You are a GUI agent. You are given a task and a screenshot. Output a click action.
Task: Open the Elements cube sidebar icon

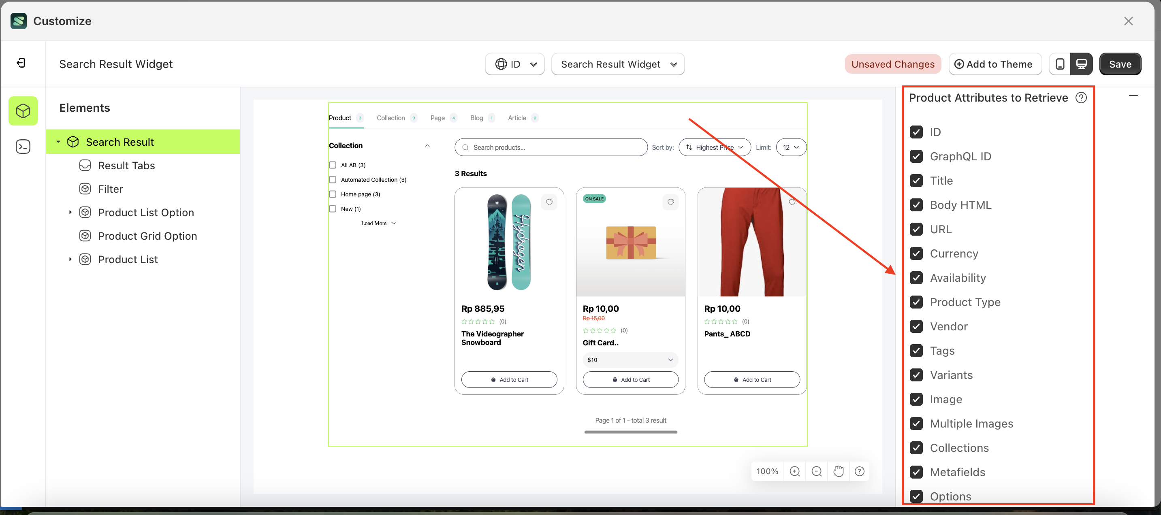point(23,111)
